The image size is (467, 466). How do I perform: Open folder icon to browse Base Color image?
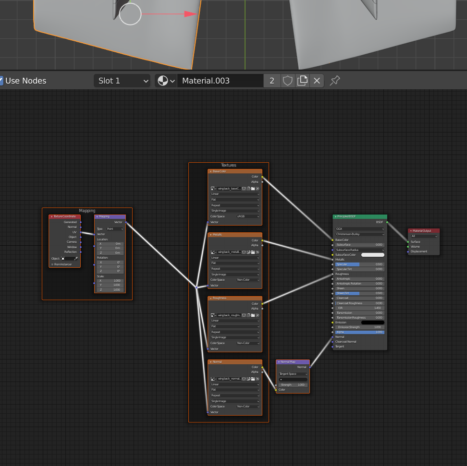253,188
